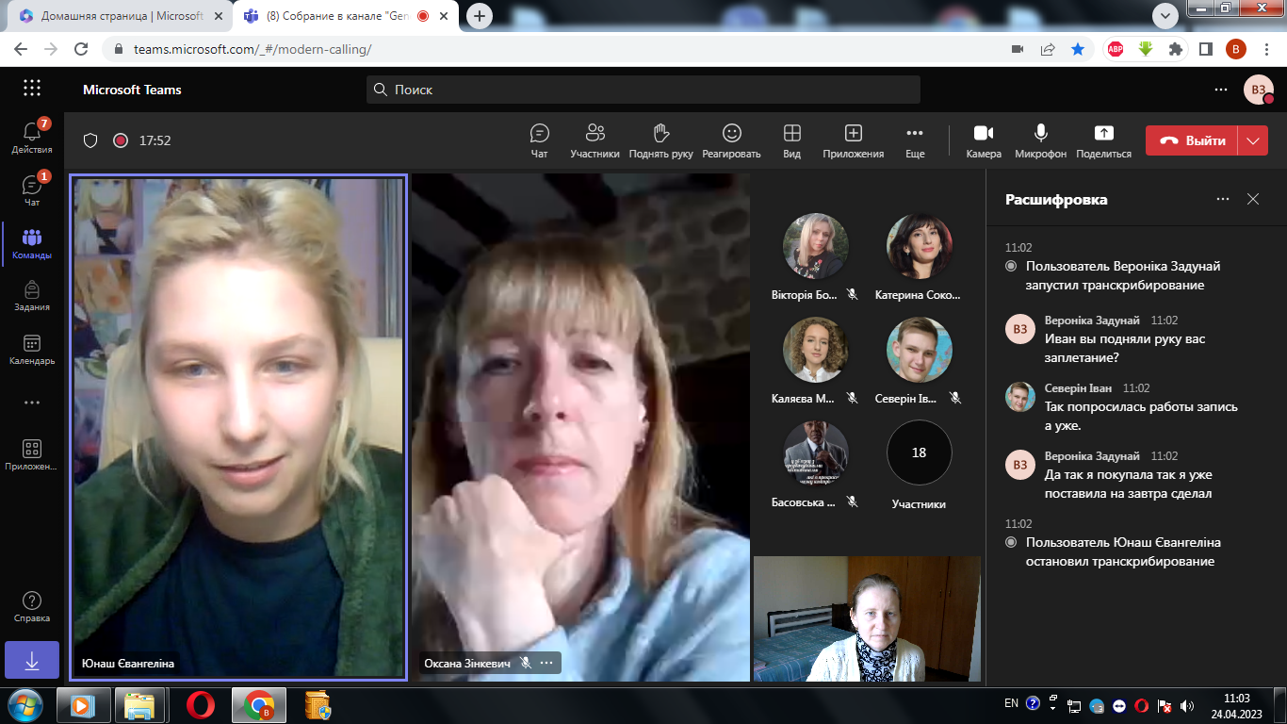Share the screen with Поделиться
Screen dimensions: 1287x724
click(x=1103, y=140)
